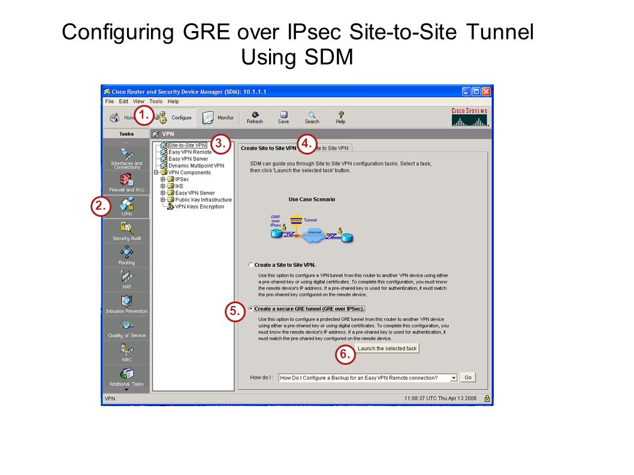Click the Tasks panel header
Image resolution: width=634 pixels, height=475 pixels.
click(126, 134)
